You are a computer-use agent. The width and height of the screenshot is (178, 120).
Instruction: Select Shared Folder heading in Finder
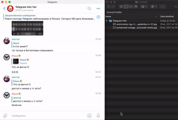point(114,12)
